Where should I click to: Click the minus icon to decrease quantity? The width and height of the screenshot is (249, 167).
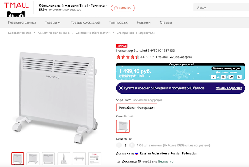[x=119, y=145]
